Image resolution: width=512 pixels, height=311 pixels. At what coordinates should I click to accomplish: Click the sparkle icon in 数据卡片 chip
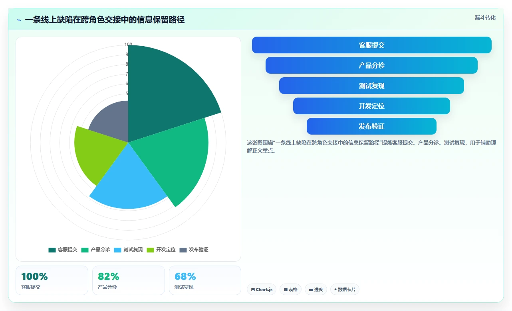[x=335, y=289]
